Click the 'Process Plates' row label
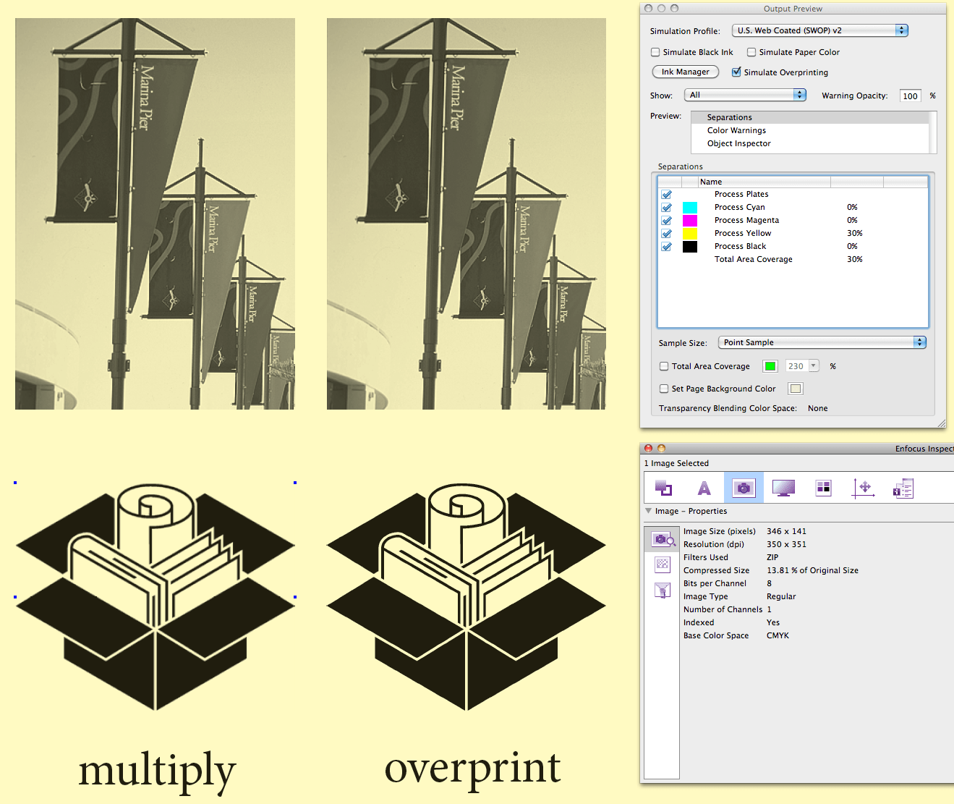954x804 pixels. pos(741,194)
